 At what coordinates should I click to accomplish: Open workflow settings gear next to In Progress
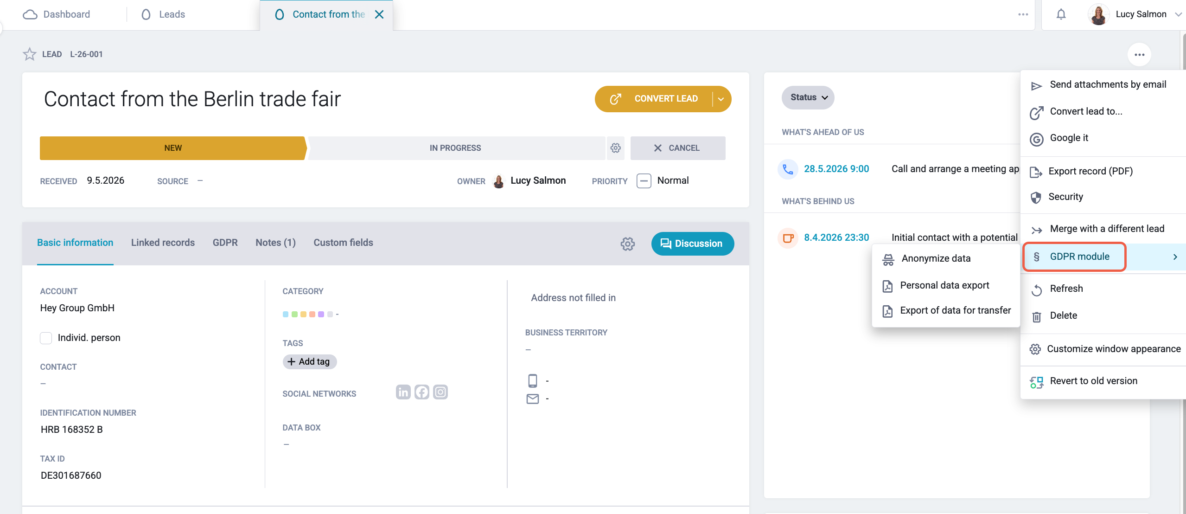pyautogui.click(x=615, y=148)
